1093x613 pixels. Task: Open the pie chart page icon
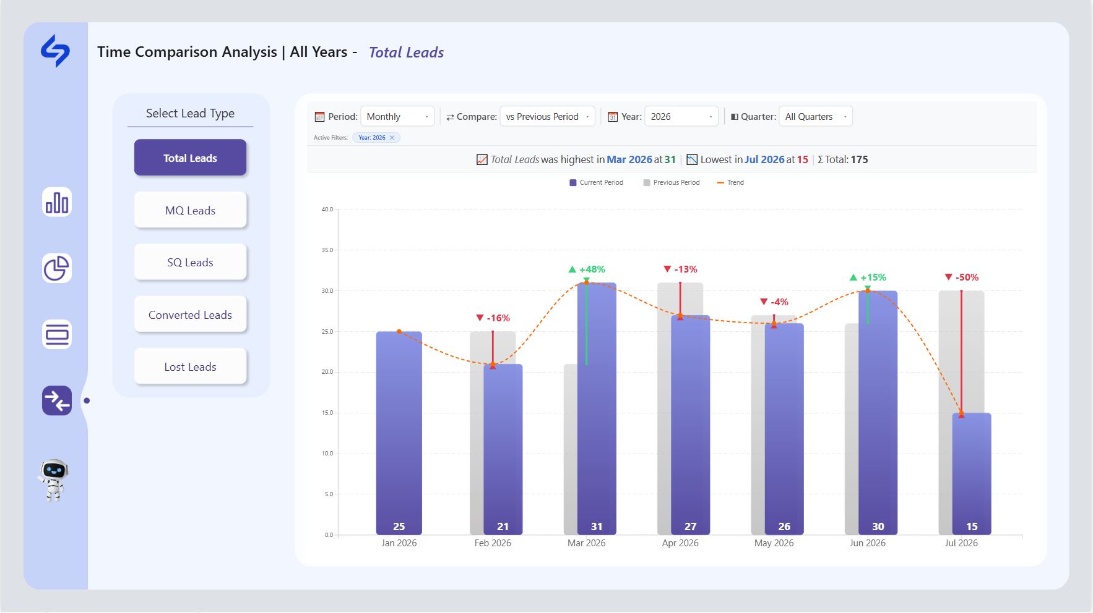click(x=57, y=268)
